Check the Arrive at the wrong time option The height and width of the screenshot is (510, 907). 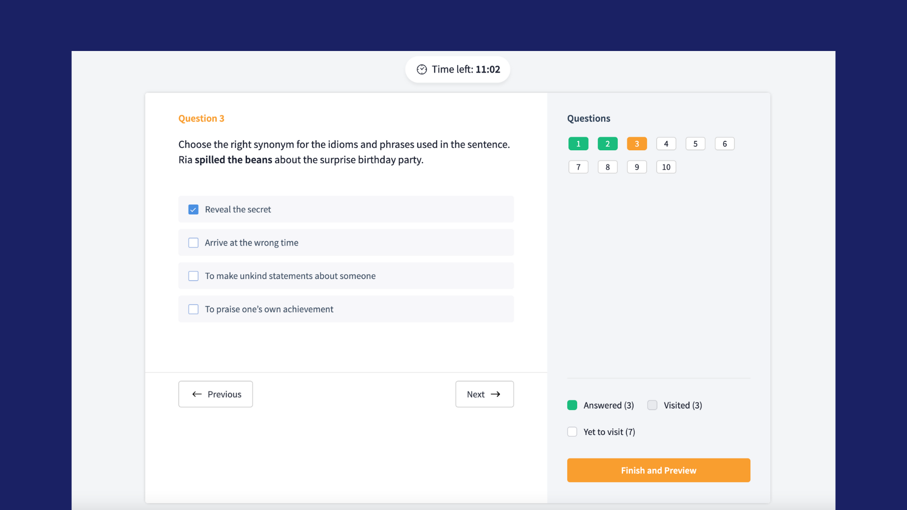pyautogui.click(x=194, y=242)
